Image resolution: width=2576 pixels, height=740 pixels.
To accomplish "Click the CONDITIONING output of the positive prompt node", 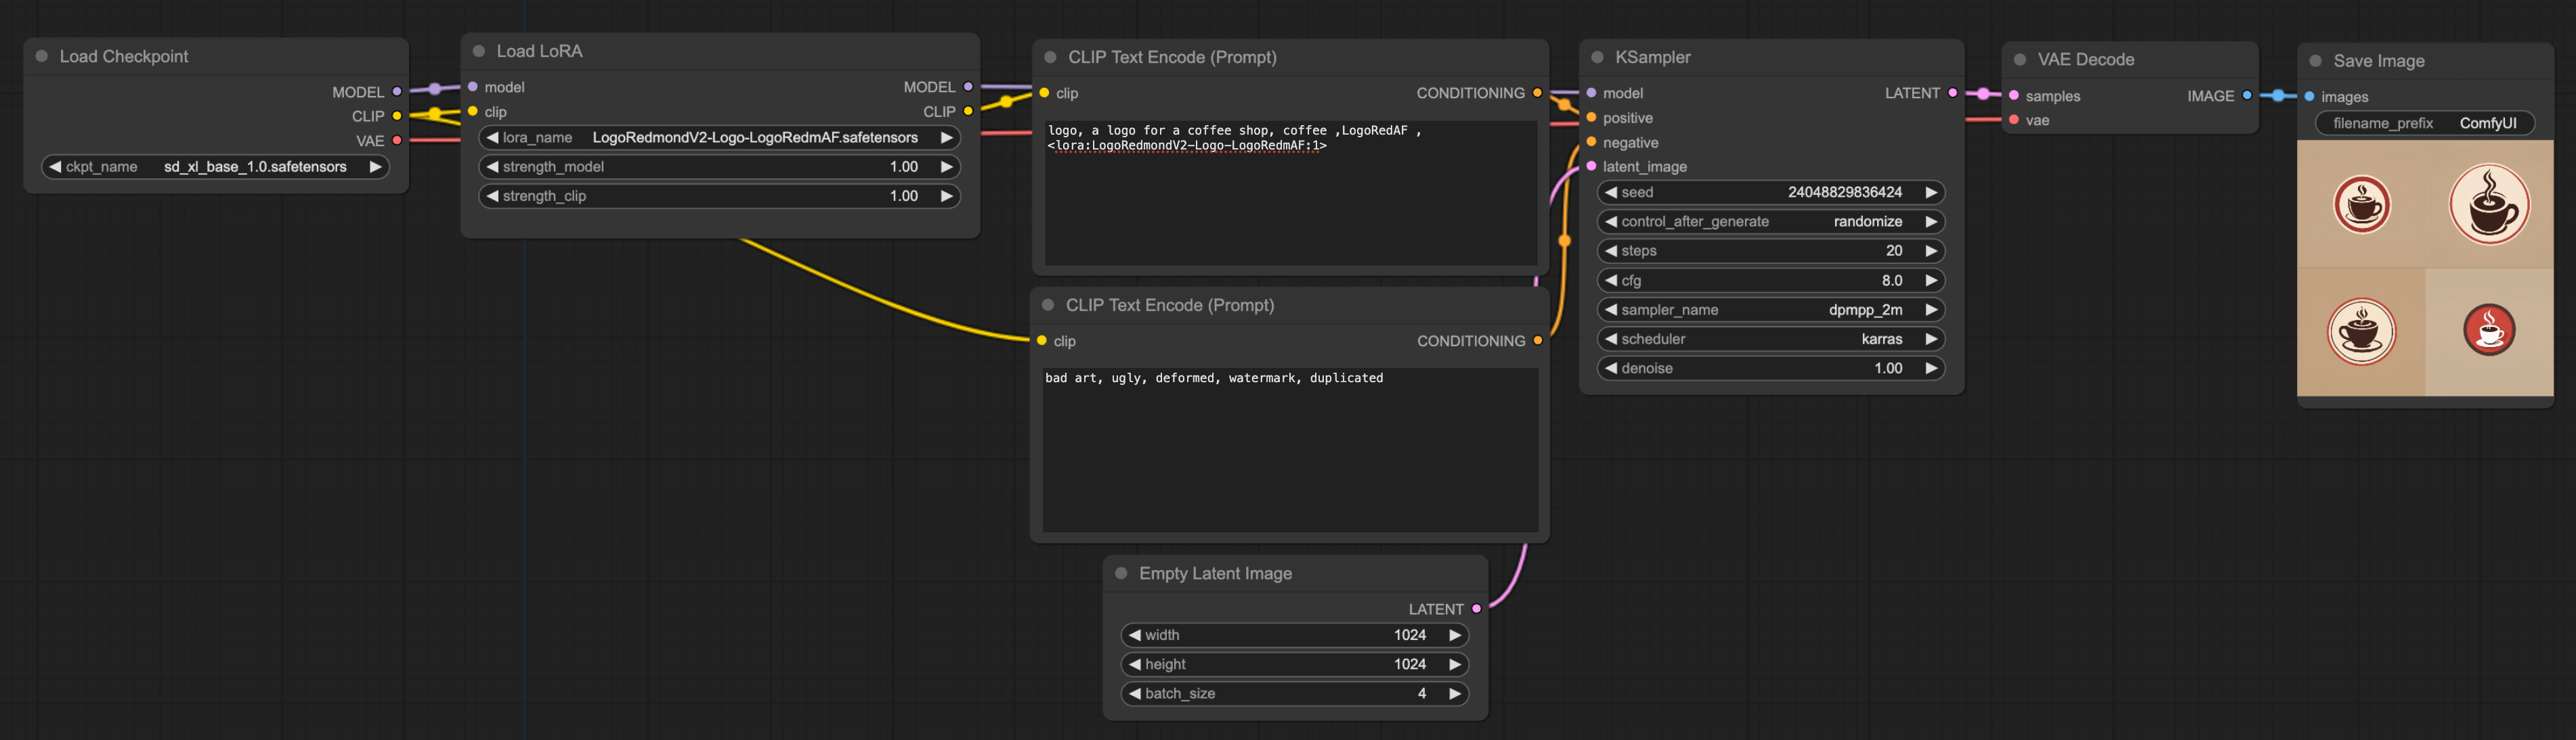I will click(1537, 93).
